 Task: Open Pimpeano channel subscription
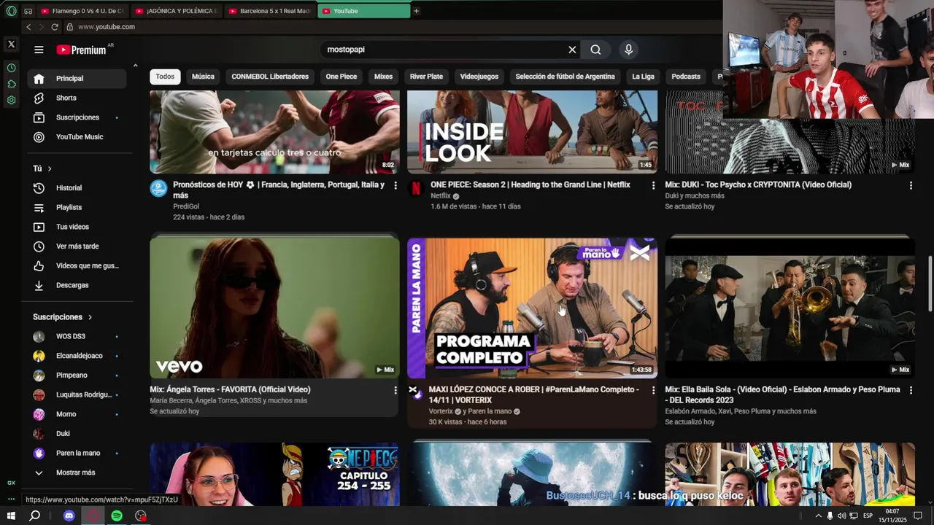pyautogui.click(x=77, y=376)
